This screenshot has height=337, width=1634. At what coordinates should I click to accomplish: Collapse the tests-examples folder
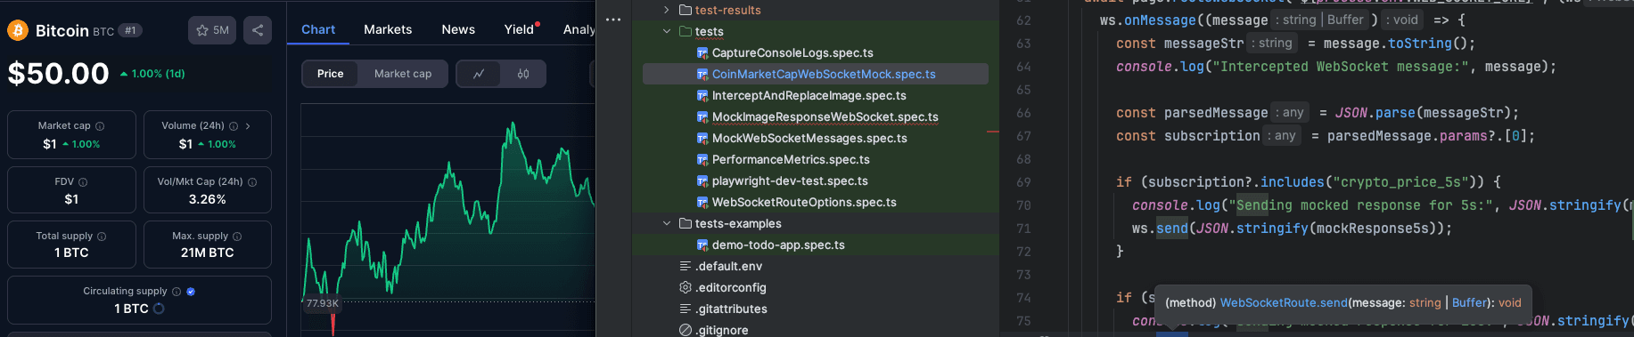click(667, 223)
